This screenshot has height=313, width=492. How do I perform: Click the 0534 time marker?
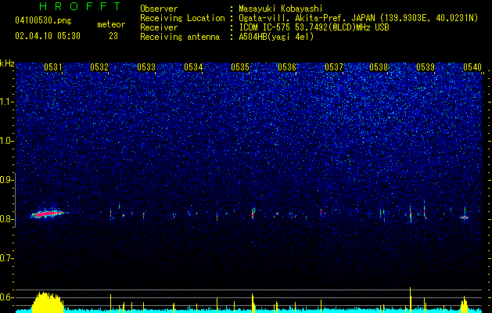[x=193, y=67]
